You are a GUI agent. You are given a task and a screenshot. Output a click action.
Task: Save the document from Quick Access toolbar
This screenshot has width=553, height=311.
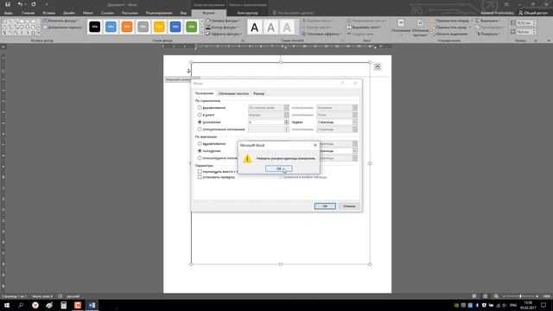tap(8, 4)
